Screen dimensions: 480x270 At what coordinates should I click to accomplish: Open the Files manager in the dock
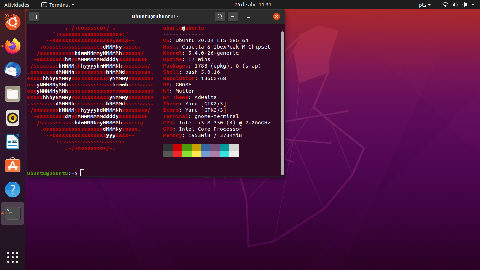[13, 94]
